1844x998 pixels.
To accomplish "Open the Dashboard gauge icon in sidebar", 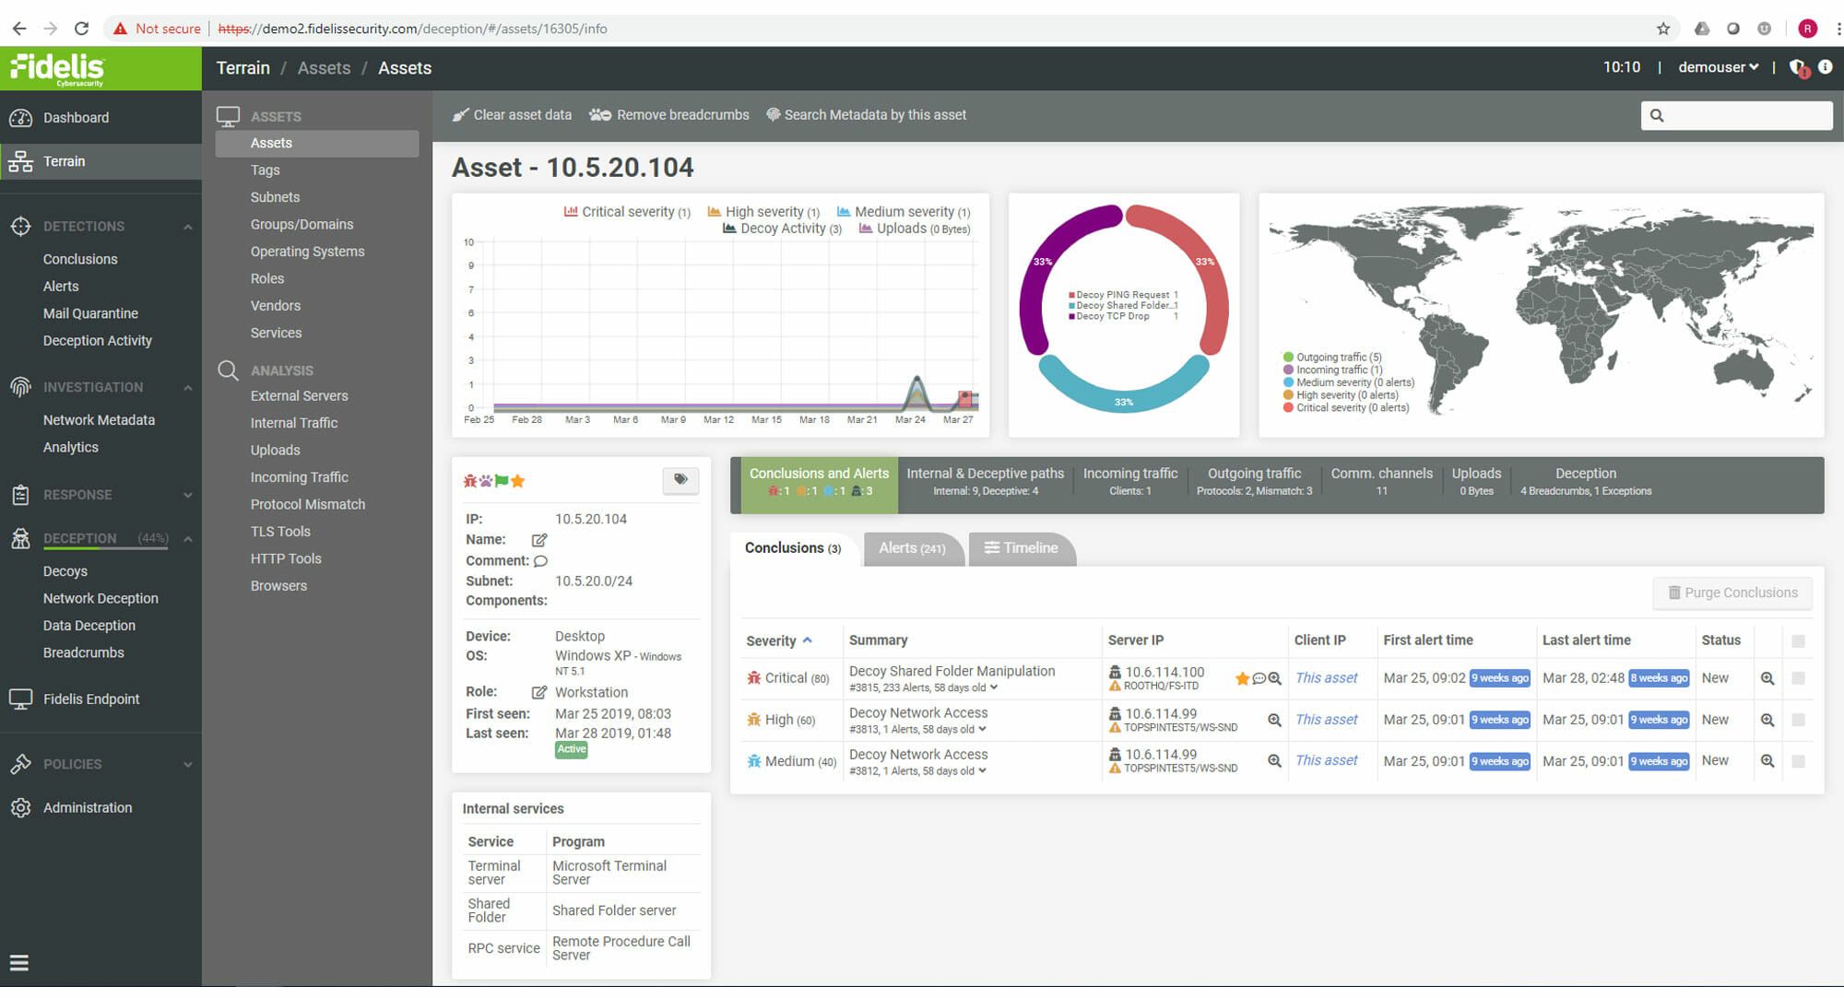I will (20, 118).
